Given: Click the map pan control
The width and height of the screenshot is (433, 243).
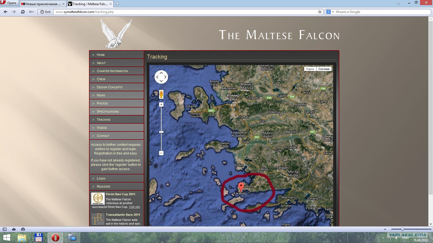Looking at the screenshot, I should pyautogui.click(x=161, y=77).
